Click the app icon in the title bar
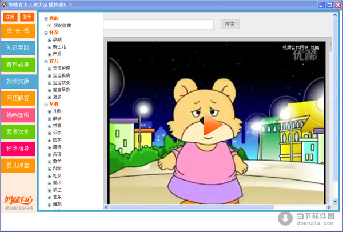Image resolution: width=343 pixels, height=232 pixels. click(x=4, y=5)
